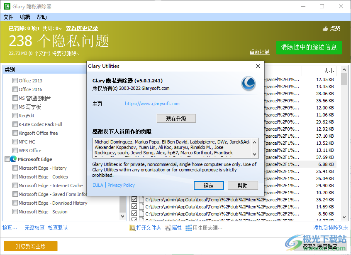
Task: Uncheck the file row sized 8.50 KB
Action: (134, 213)
